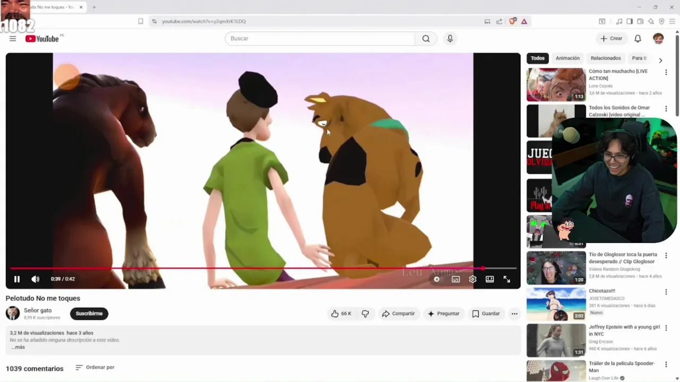Like the video with 66 K likes
The width and height of the screenshot is (680, 382).
click(341, 314)
